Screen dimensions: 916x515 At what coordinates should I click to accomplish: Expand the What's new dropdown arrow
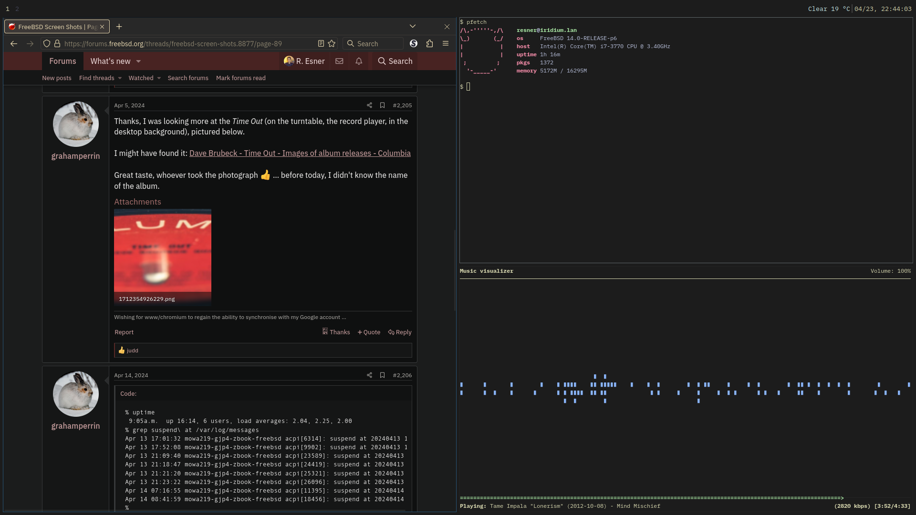coord(138,61)
